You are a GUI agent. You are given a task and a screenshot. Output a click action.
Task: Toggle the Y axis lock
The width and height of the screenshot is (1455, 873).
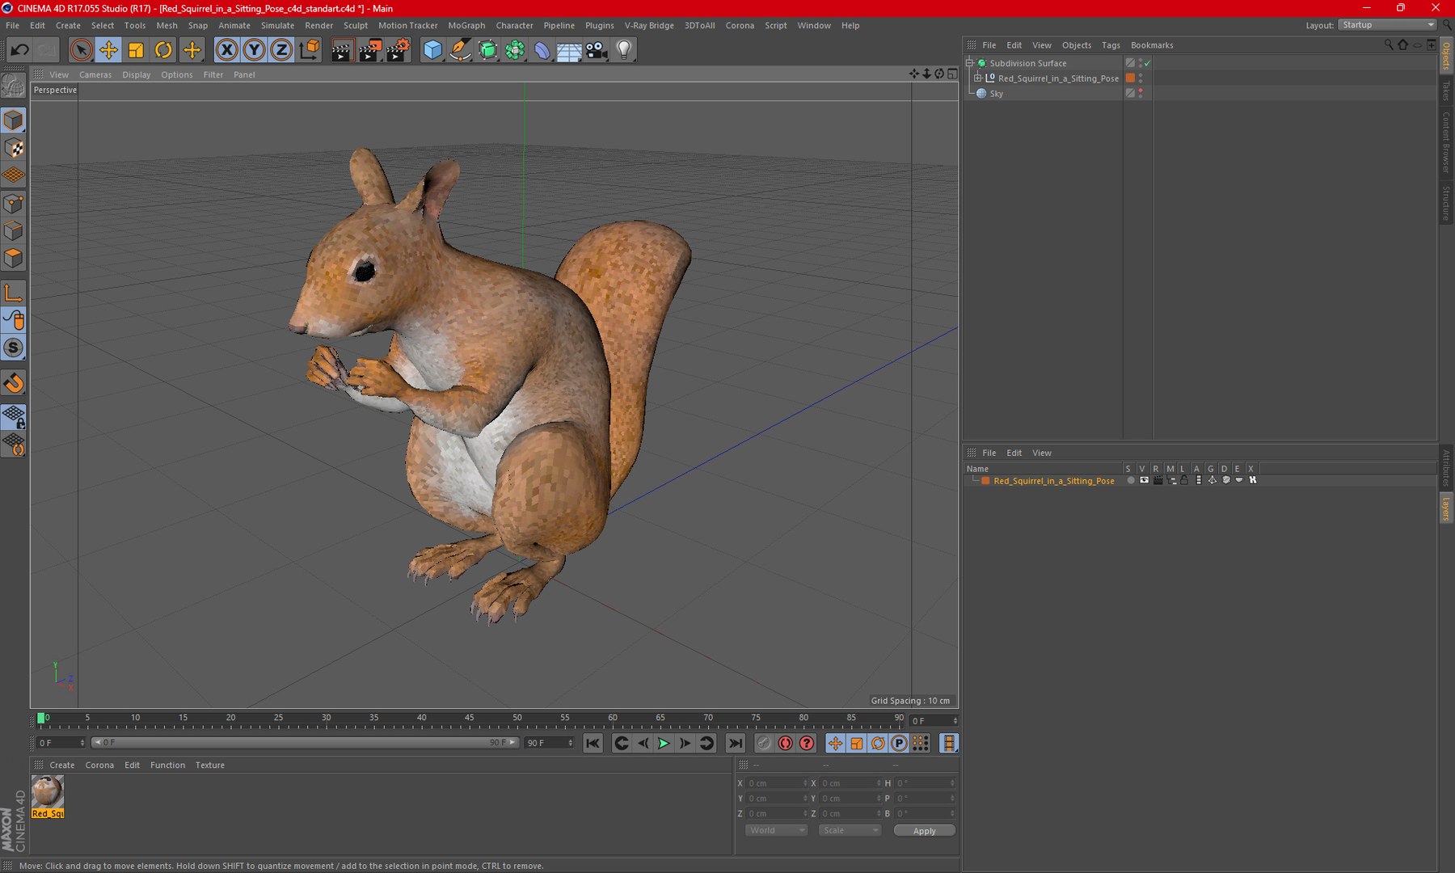click(254, 50)
